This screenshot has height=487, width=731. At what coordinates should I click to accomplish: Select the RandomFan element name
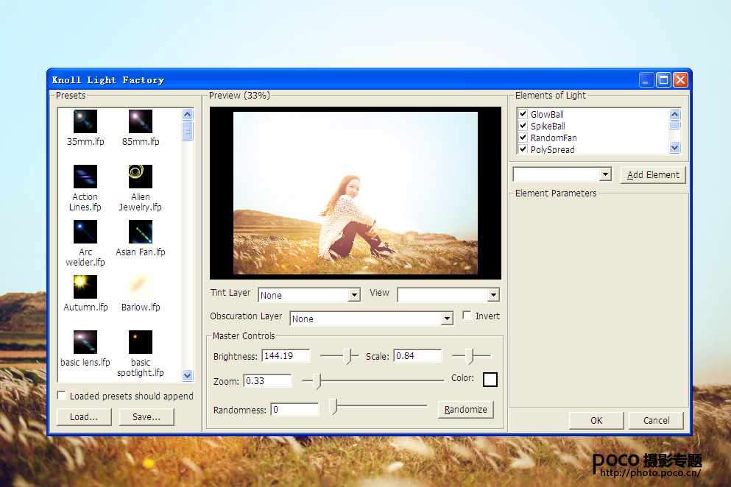554,138
